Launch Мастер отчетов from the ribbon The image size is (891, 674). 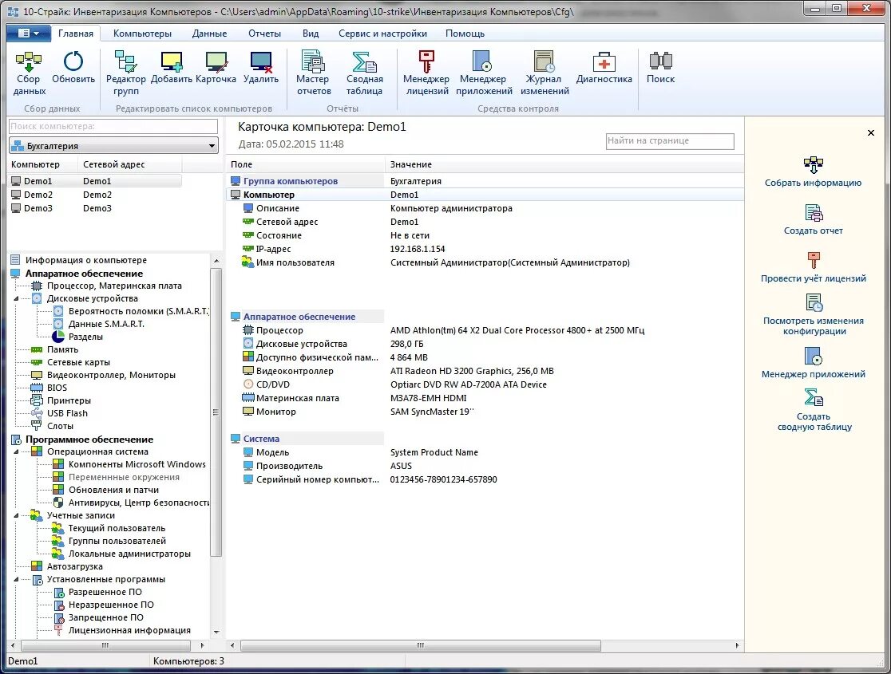click(x=312, y=73)
